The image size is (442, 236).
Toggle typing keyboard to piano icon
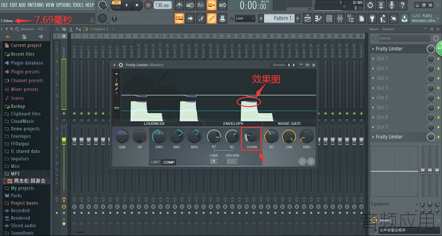tap(179, 18)
